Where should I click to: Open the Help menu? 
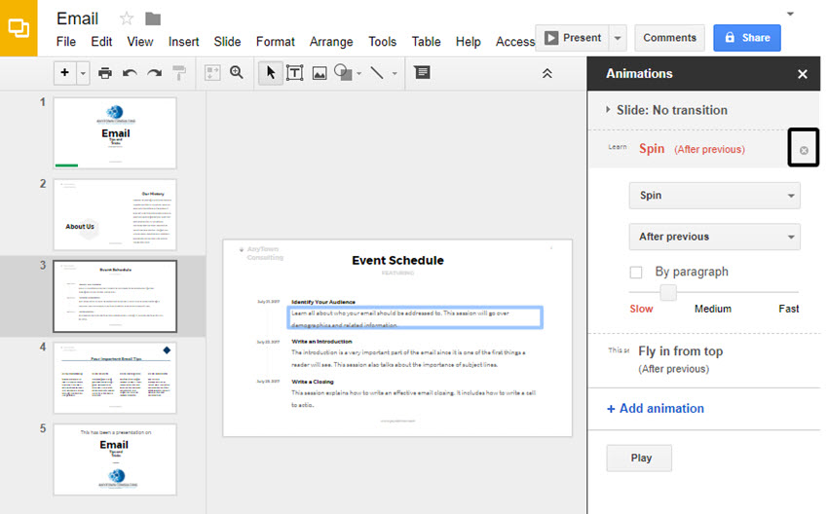(x=468, y=42)
